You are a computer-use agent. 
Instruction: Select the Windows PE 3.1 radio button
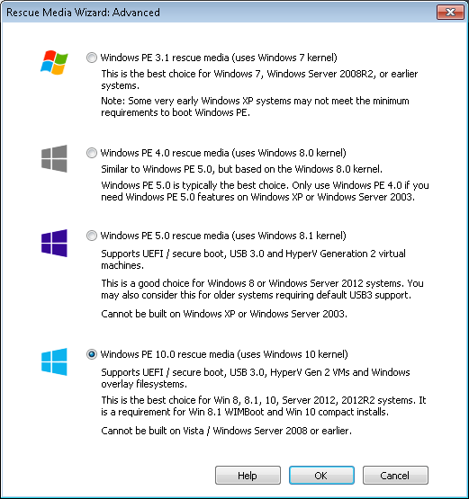(92, 58)
